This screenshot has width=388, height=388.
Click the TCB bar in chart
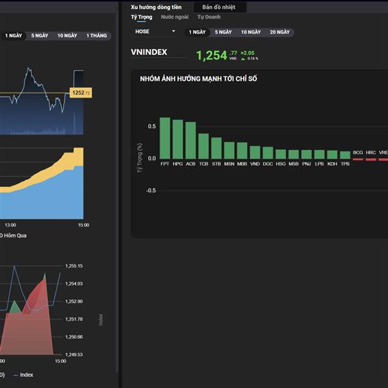coord(204,146)
